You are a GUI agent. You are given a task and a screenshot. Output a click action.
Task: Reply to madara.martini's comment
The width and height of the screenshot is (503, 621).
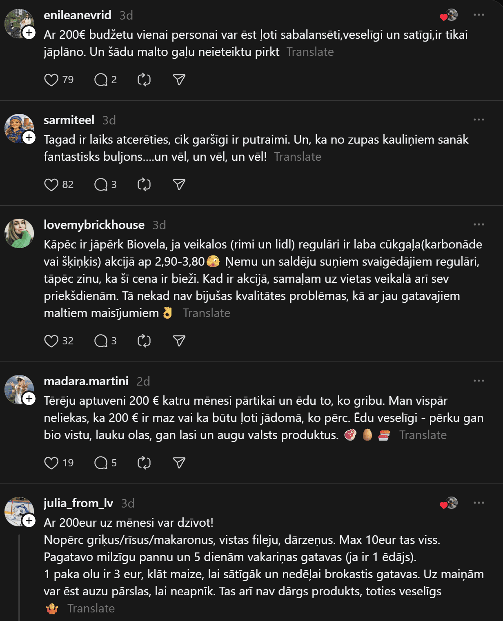[x=101, y=463]
